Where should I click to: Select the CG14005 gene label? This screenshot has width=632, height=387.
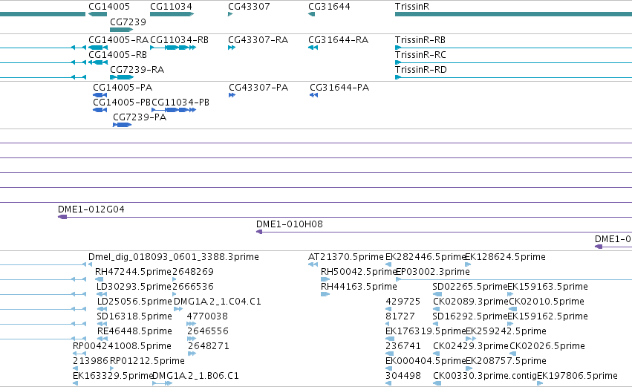pos(109,7)
